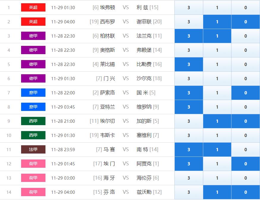Open team 国米 in match 7

[142, 93]
